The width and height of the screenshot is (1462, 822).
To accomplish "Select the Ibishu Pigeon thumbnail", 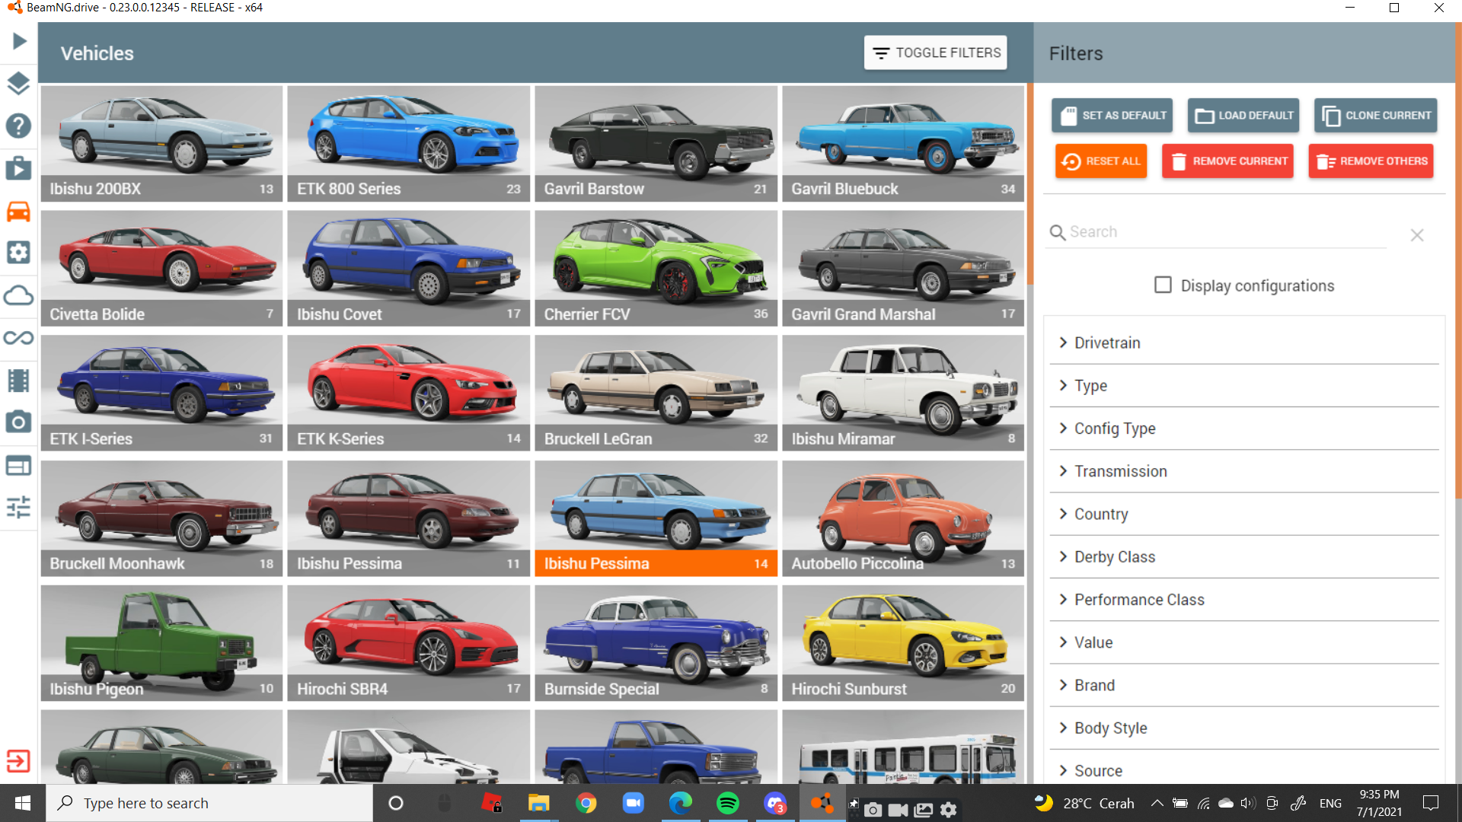I will click(161, 643).
